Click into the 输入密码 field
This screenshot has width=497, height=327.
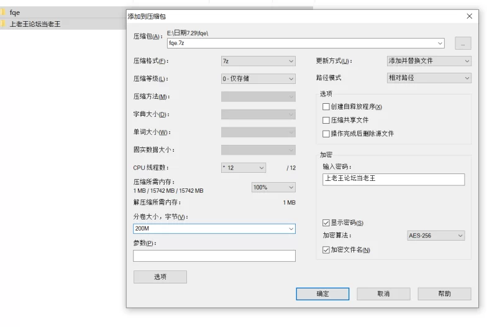394,179
